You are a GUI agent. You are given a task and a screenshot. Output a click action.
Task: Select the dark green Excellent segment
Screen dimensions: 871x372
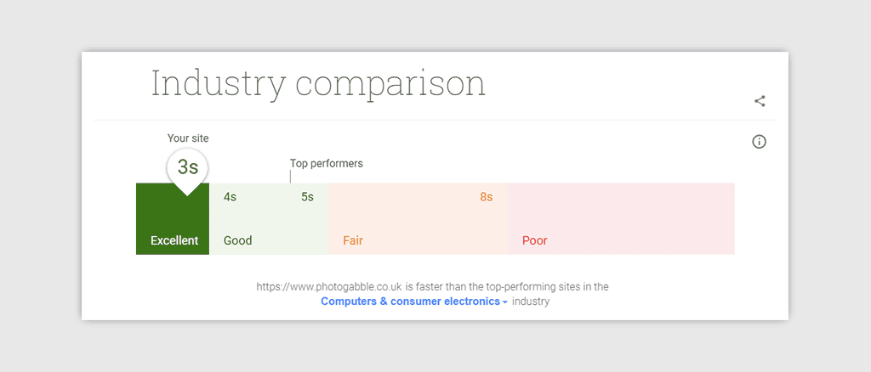[x=173, y=219]
